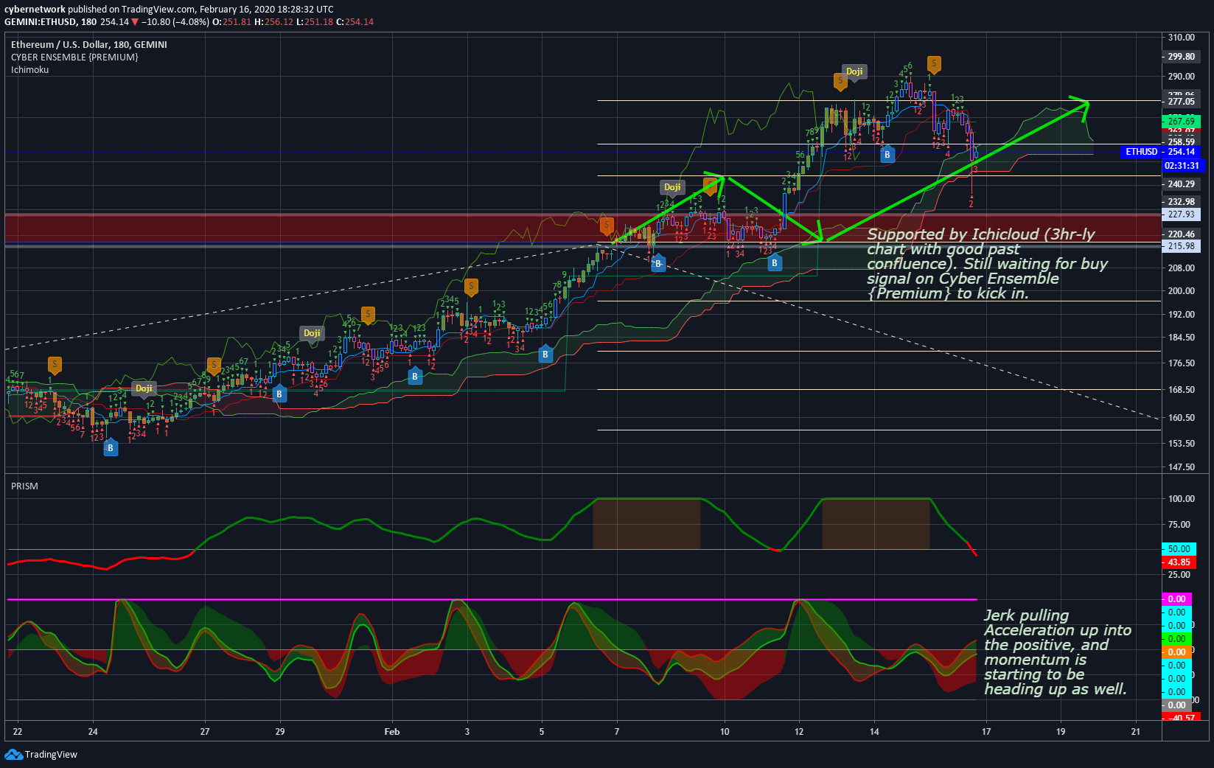Click the orange S sell marker at top peak
This screenshot has width=1214, height=768.
click(934, 64)
